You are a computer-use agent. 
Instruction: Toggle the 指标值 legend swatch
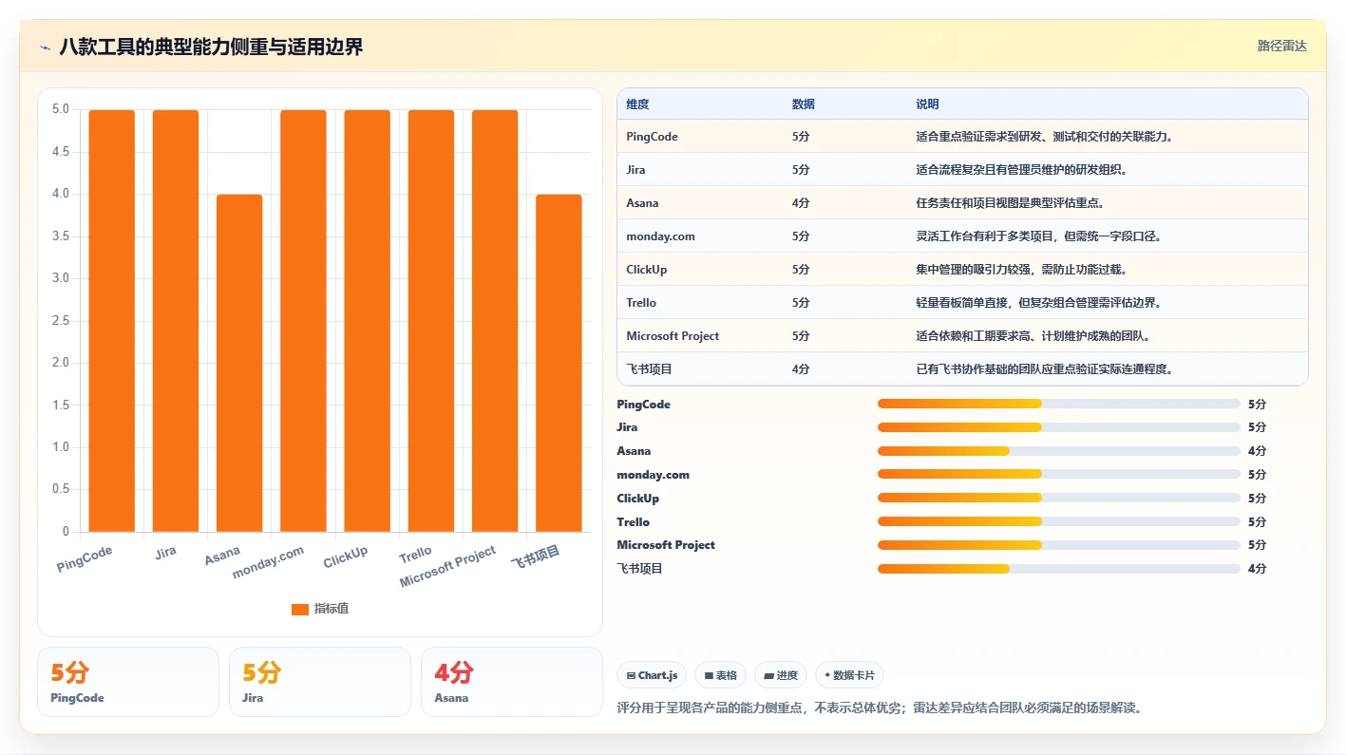pyautogui.click(x=300, y=609)
